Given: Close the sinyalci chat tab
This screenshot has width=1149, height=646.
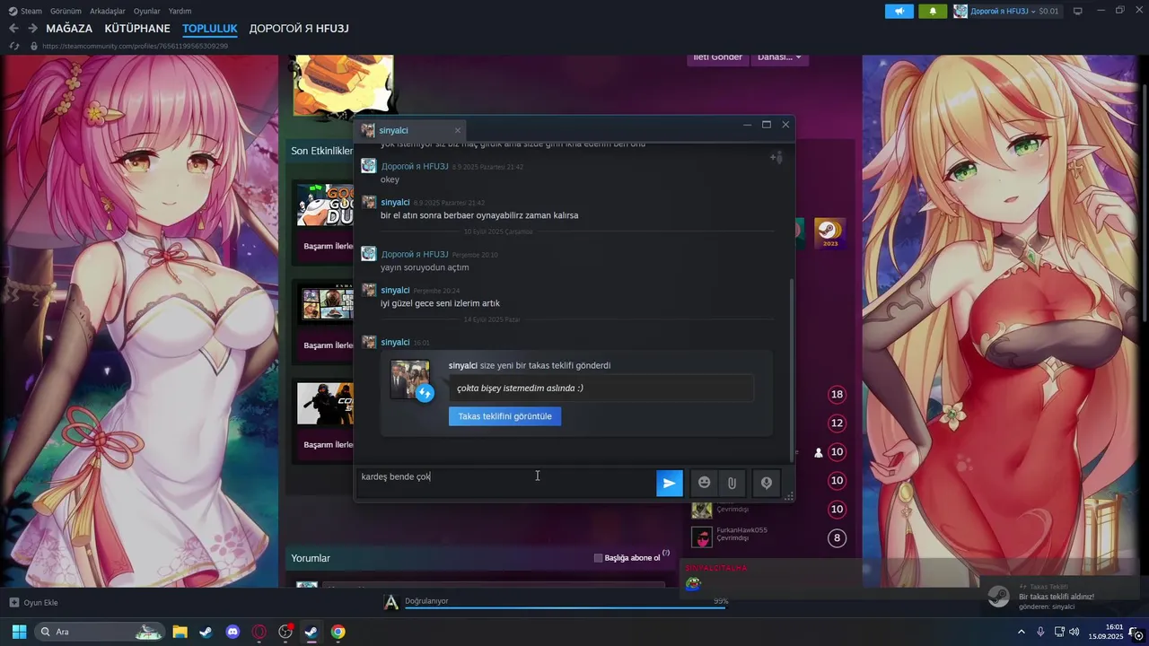Looking at the screenshot, I should click(457, 130).
